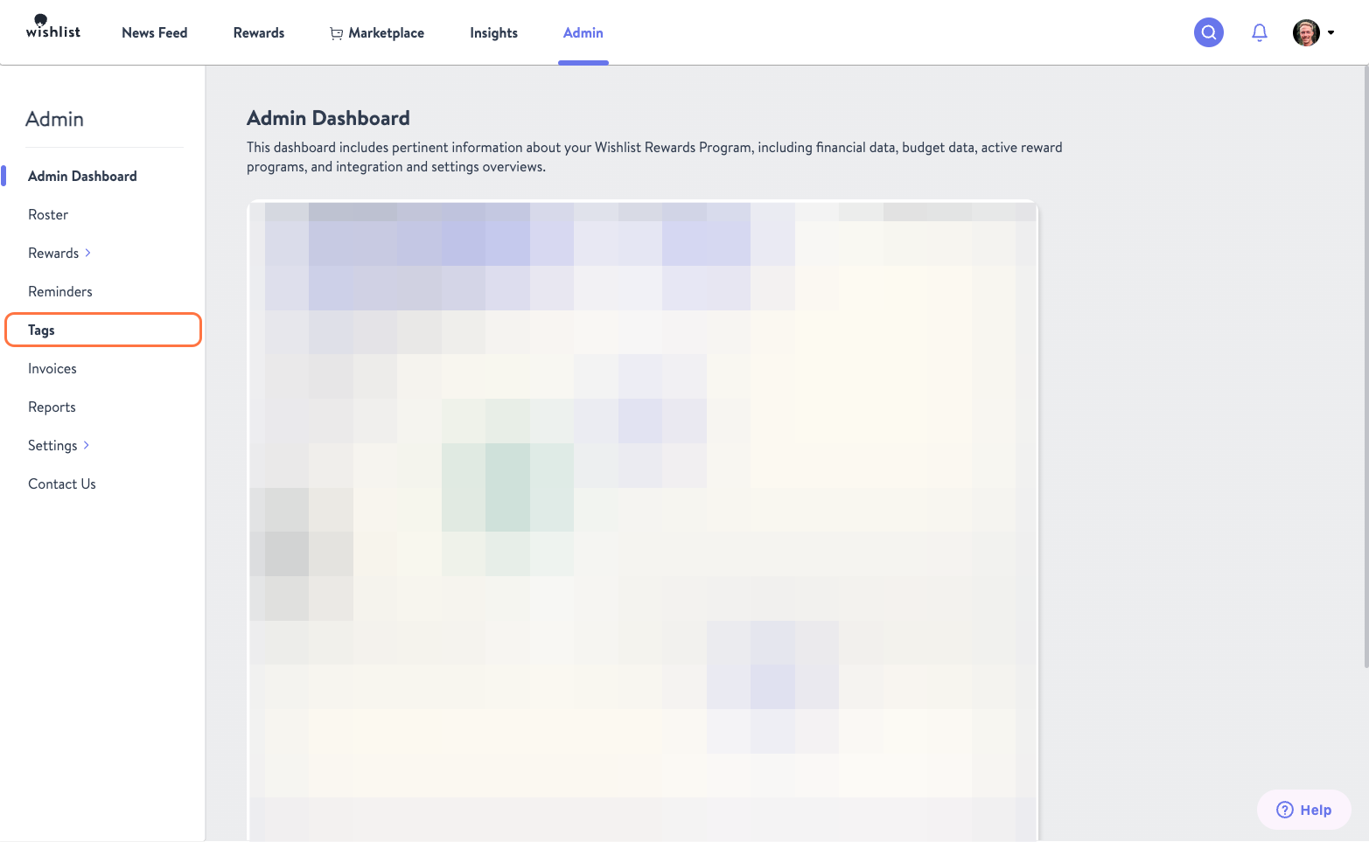The height and width of the screenshot is (842, 1369).
Task: Click the wishlist logo
Action: coord(52,26)
